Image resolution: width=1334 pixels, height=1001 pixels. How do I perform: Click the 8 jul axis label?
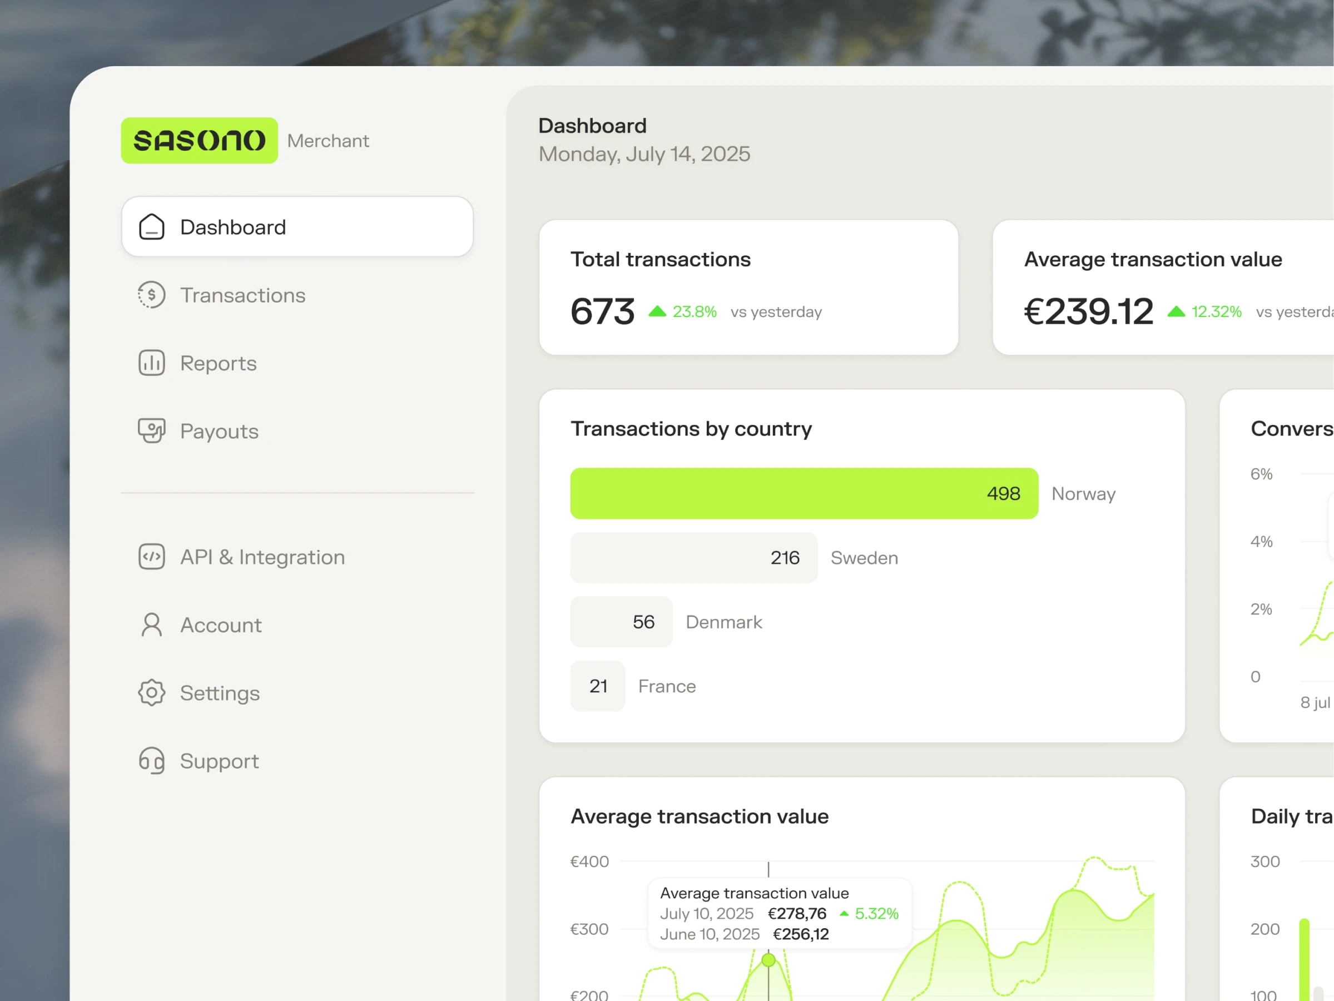click(x=1315, y=702)
